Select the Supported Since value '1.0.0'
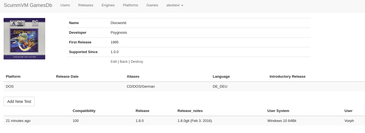 (115, 52)
